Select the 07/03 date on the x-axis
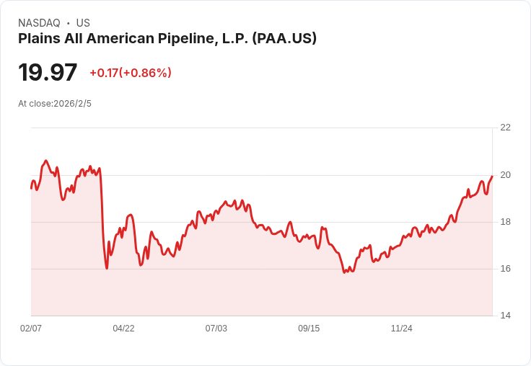 coord(216,329)
